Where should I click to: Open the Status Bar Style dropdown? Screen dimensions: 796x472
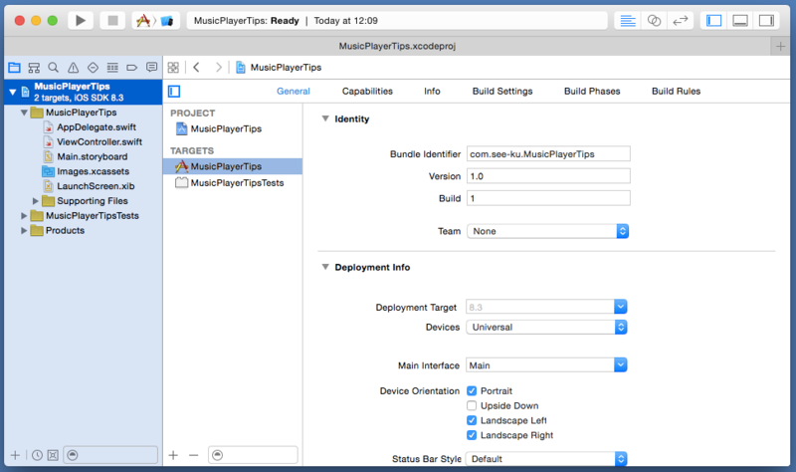(x=546, y=459)
